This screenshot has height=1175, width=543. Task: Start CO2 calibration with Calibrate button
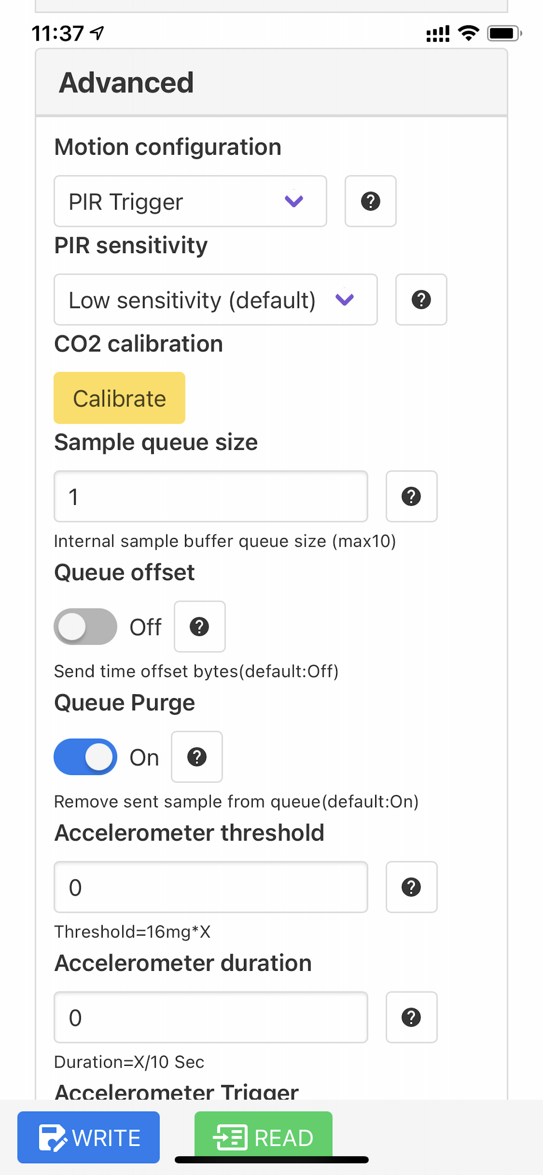(119, 398)
